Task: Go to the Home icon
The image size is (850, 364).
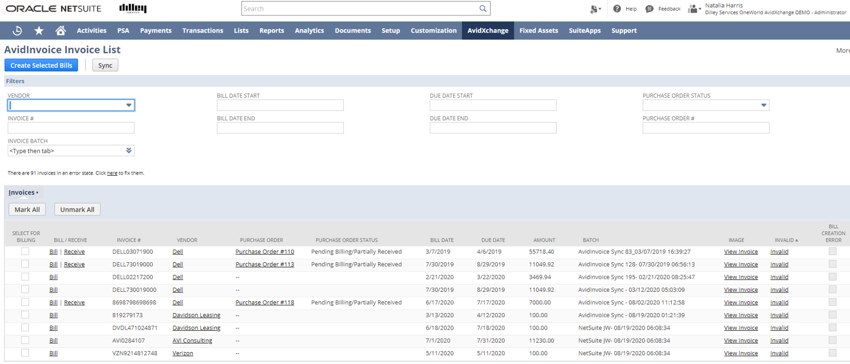Action: (x=60, y=31)
